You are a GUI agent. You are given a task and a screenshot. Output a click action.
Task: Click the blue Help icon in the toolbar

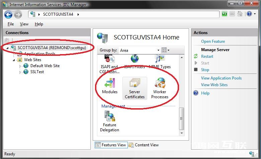pyautogui.click(x=249, y=14)
